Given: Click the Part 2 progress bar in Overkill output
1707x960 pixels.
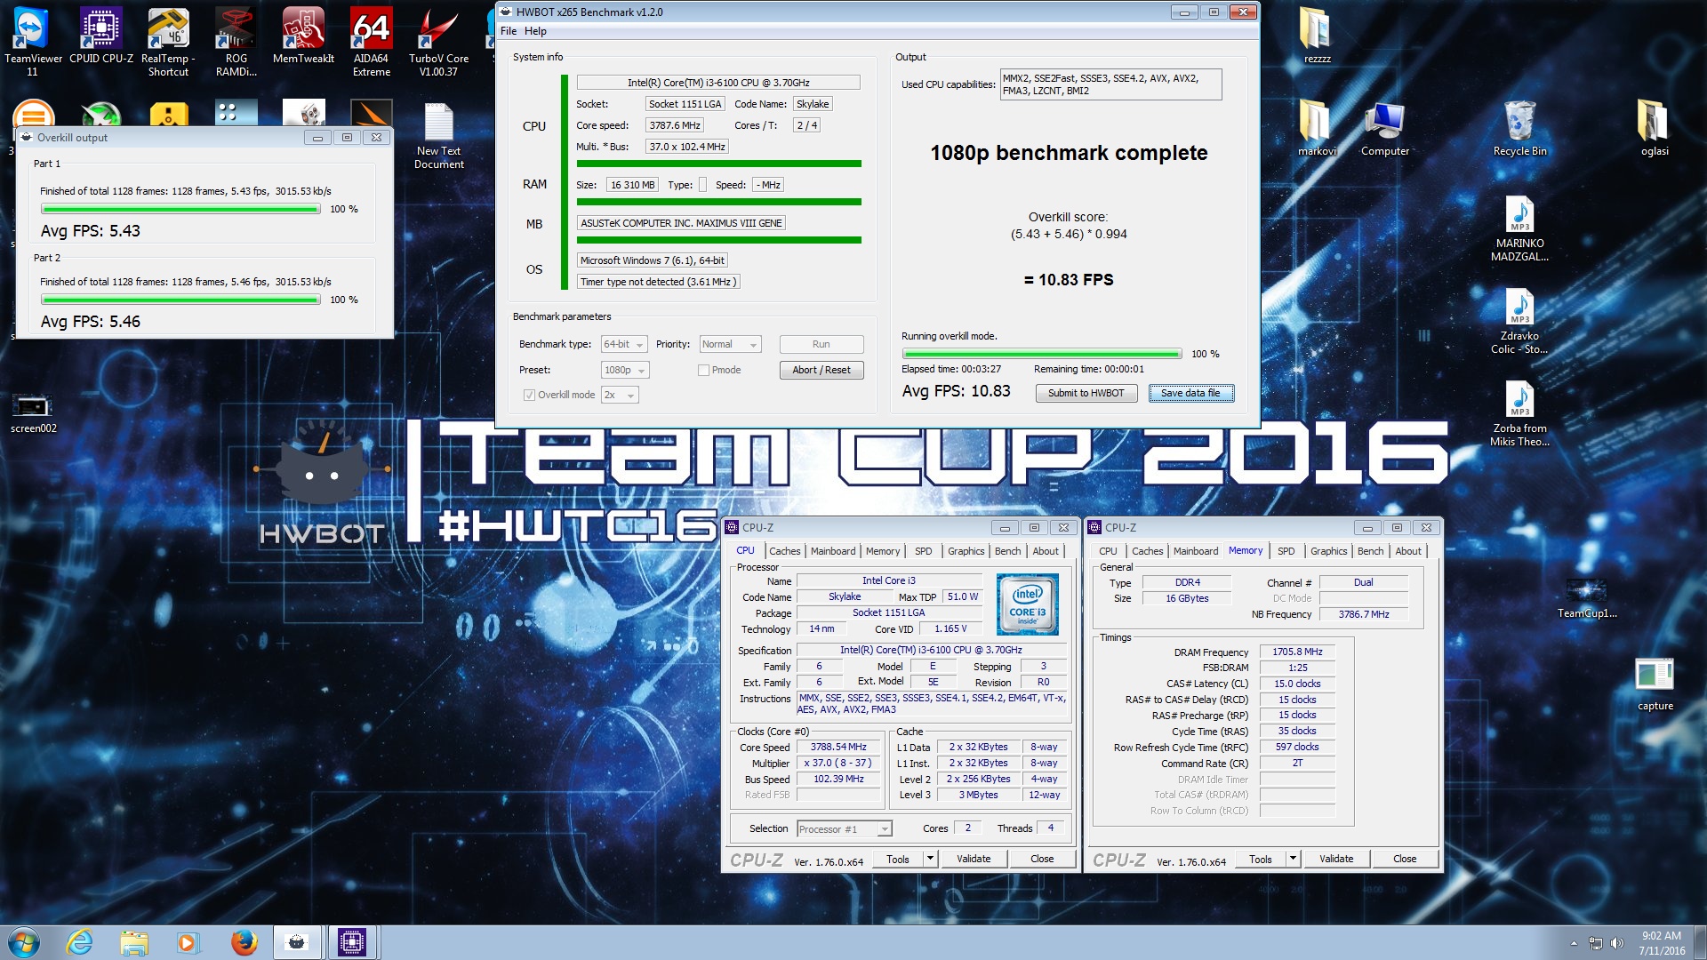Looking at the screenshot, I should 180,300.
